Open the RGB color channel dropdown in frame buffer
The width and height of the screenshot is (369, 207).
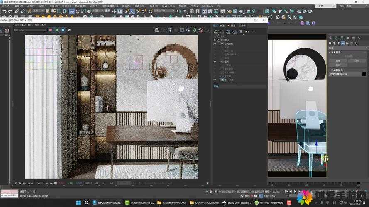point(30,30)
